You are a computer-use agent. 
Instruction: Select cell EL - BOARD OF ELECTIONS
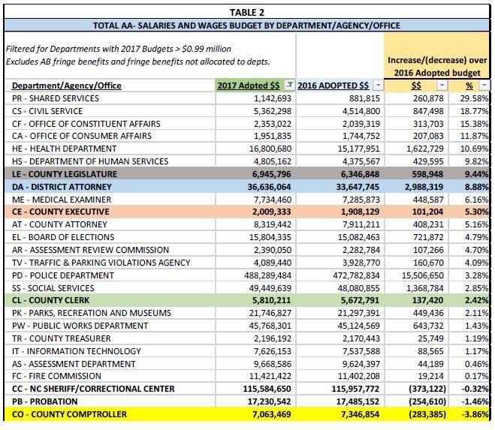pos(110,237)
